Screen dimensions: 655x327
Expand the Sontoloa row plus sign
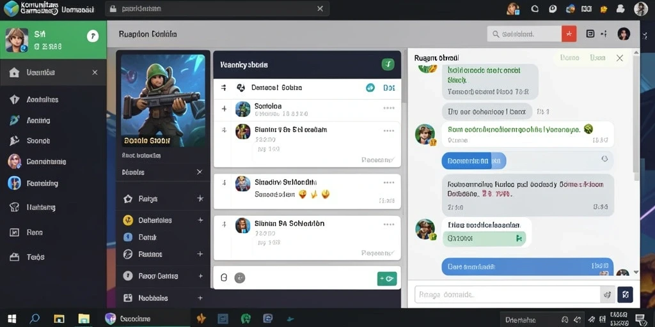pyautogui.click(x=224, y=109)
